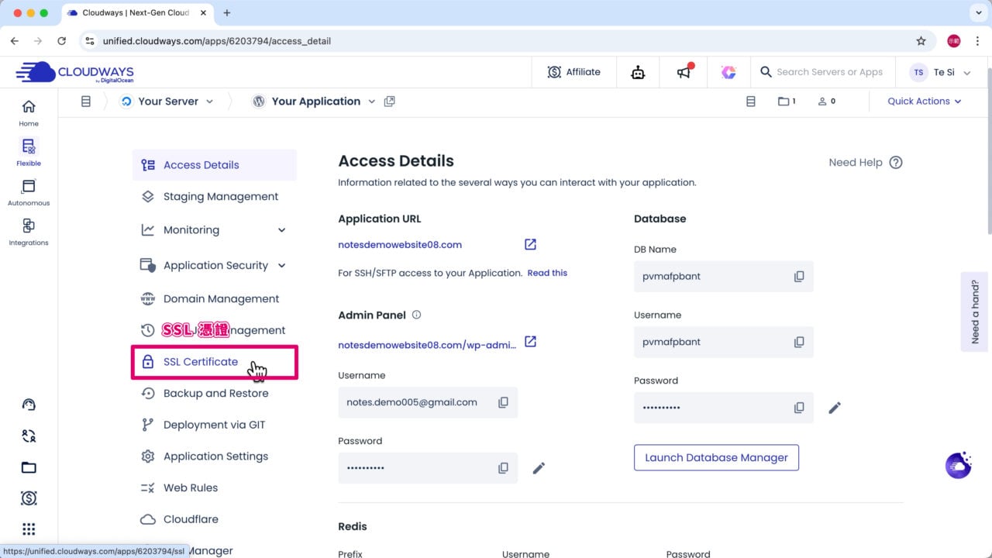
Task: Open the notifications megaphone icon
Action: (684, 72)
